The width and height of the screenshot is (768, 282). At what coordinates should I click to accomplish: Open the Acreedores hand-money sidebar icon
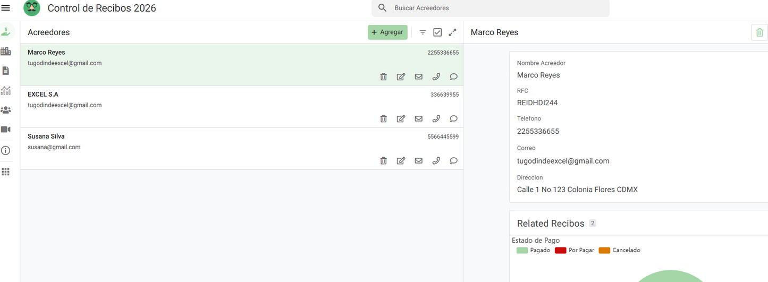tap(6, 32)
